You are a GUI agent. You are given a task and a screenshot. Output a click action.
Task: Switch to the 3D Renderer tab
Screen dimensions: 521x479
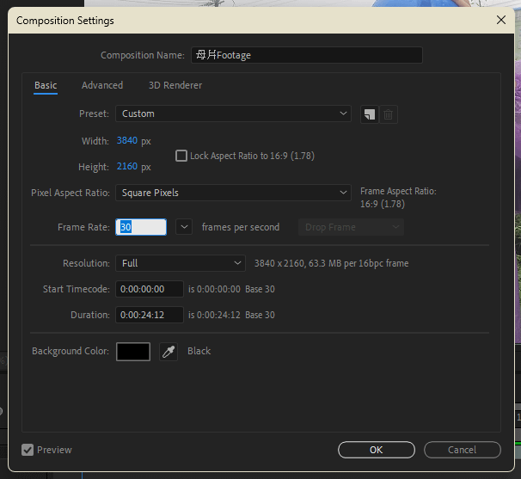point(175,85)
